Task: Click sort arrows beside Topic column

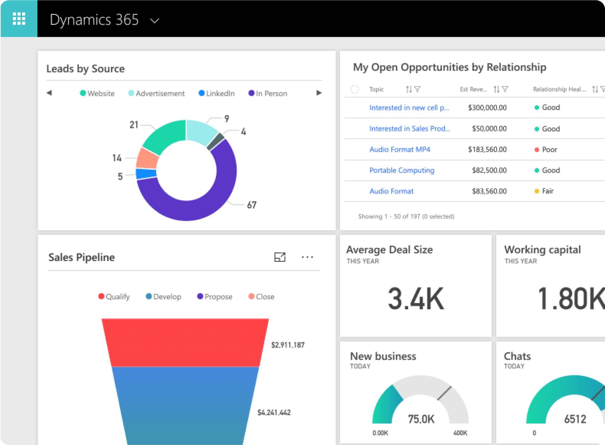Action: [x=409, y=89]
